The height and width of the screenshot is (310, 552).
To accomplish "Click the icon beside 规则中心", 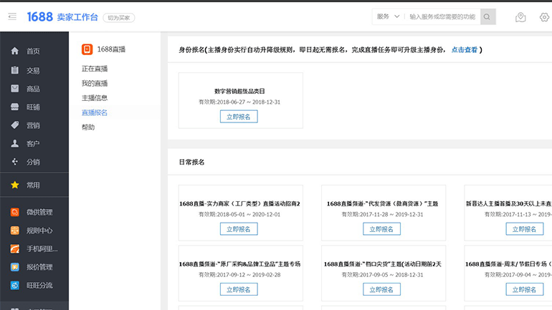I will [x=15, y=231].
